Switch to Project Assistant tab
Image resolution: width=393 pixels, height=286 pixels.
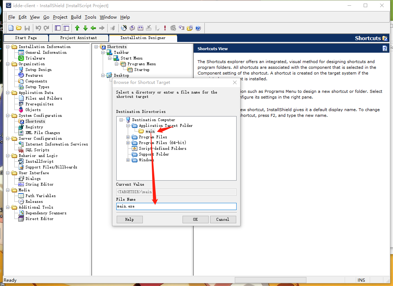click(x=78, y=38)
